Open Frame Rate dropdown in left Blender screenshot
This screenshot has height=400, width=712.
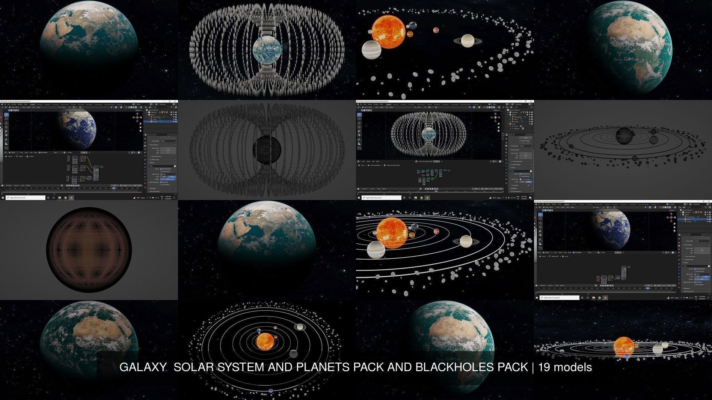point(168,141)
